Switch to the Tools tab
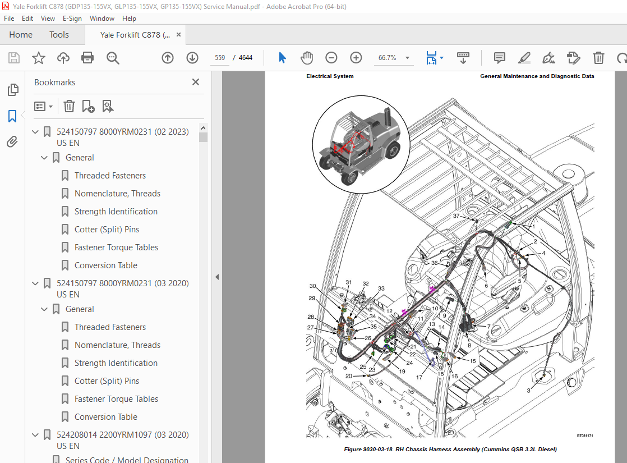This screenshot has height=463, width=627. 59,35
